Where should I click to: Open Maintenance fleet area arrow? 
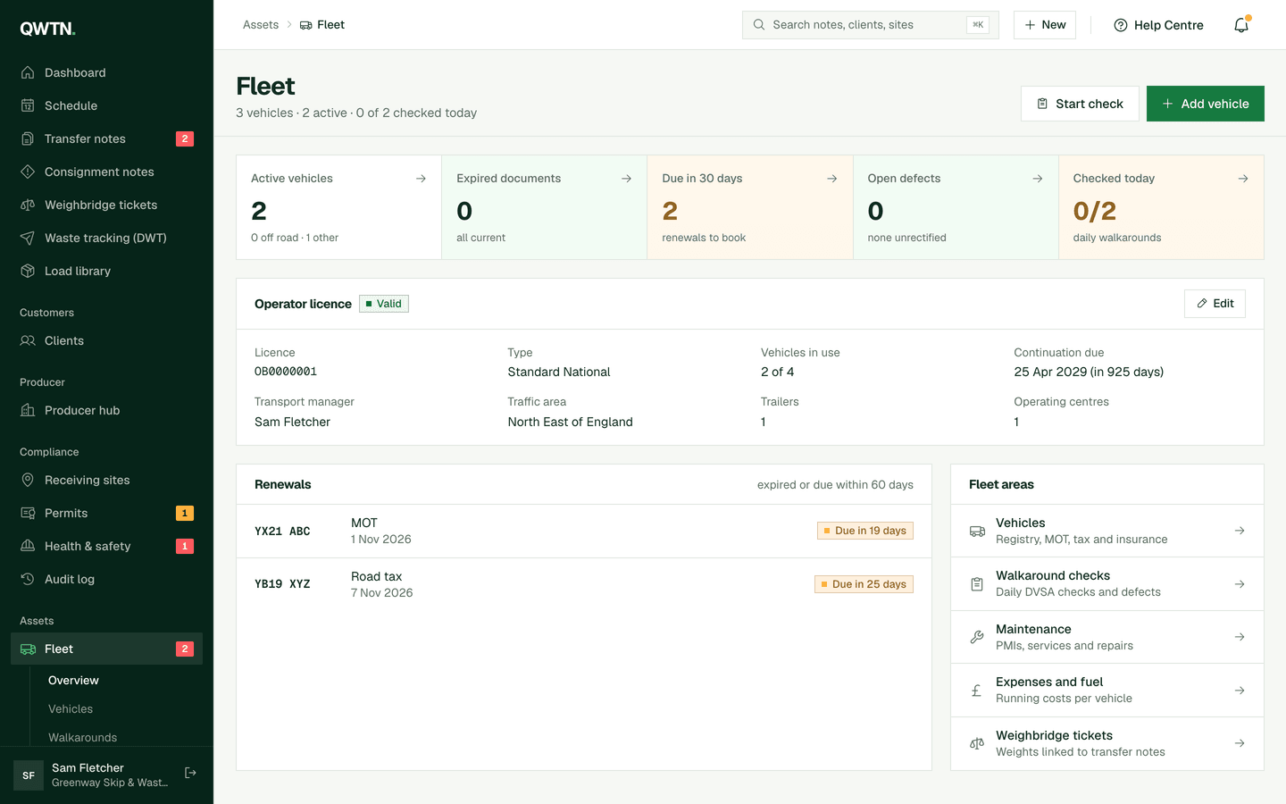pos(1240,637)
